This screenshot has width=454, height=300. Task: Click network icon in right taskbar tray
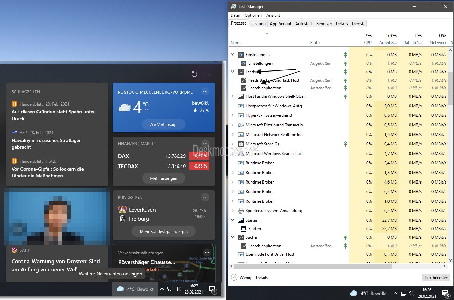pyautogui.click(x=404, y=293)
